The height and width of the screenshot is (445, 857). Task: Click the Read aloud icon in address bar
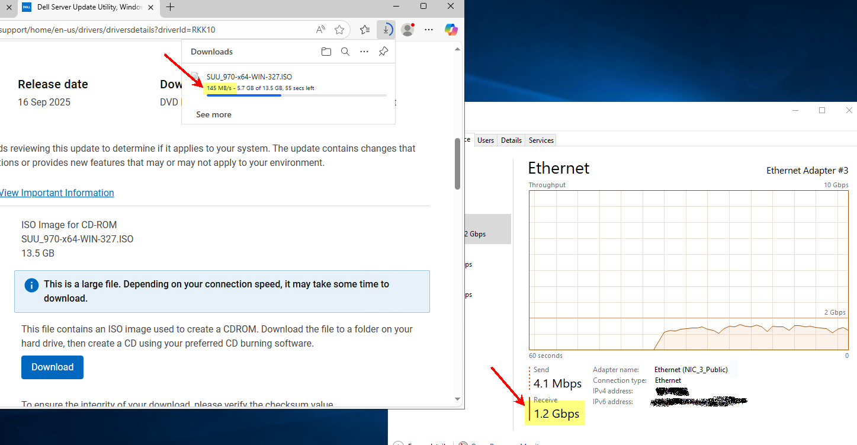(x=320, y=30)
